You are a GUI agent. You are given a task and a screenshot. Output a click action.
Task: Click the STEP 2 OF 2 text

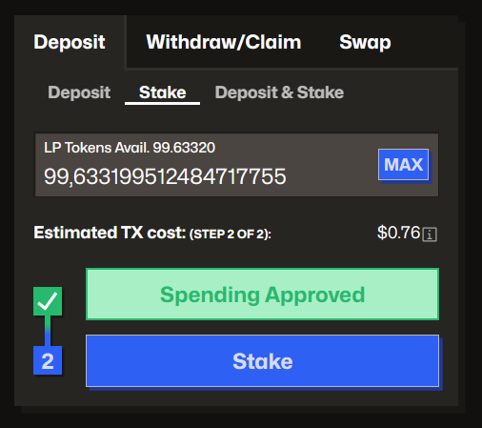[231, 234]
